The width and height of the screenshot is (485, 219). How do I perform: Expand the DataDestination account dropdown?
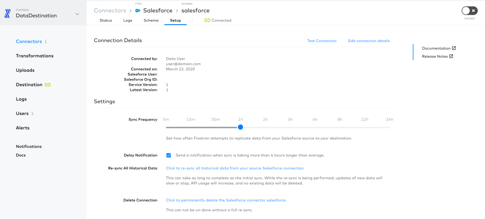77,14
